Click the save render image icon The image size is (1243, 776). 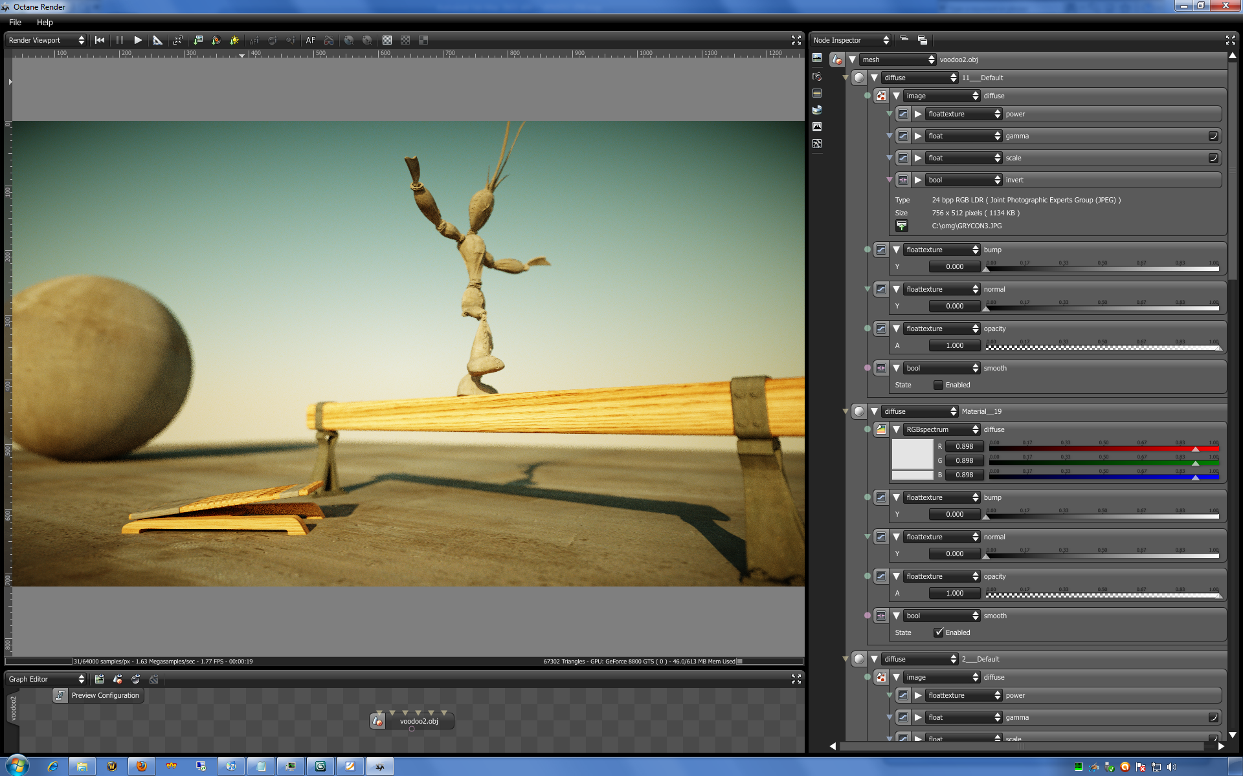tap(198, 40)
